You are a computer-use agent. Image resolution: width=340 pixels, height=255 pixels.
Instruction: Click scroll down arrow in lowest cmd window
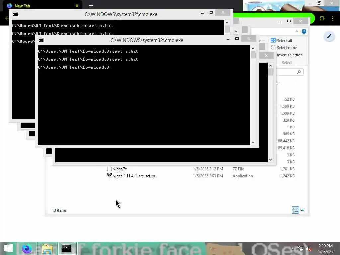click(x=270, y=160)
